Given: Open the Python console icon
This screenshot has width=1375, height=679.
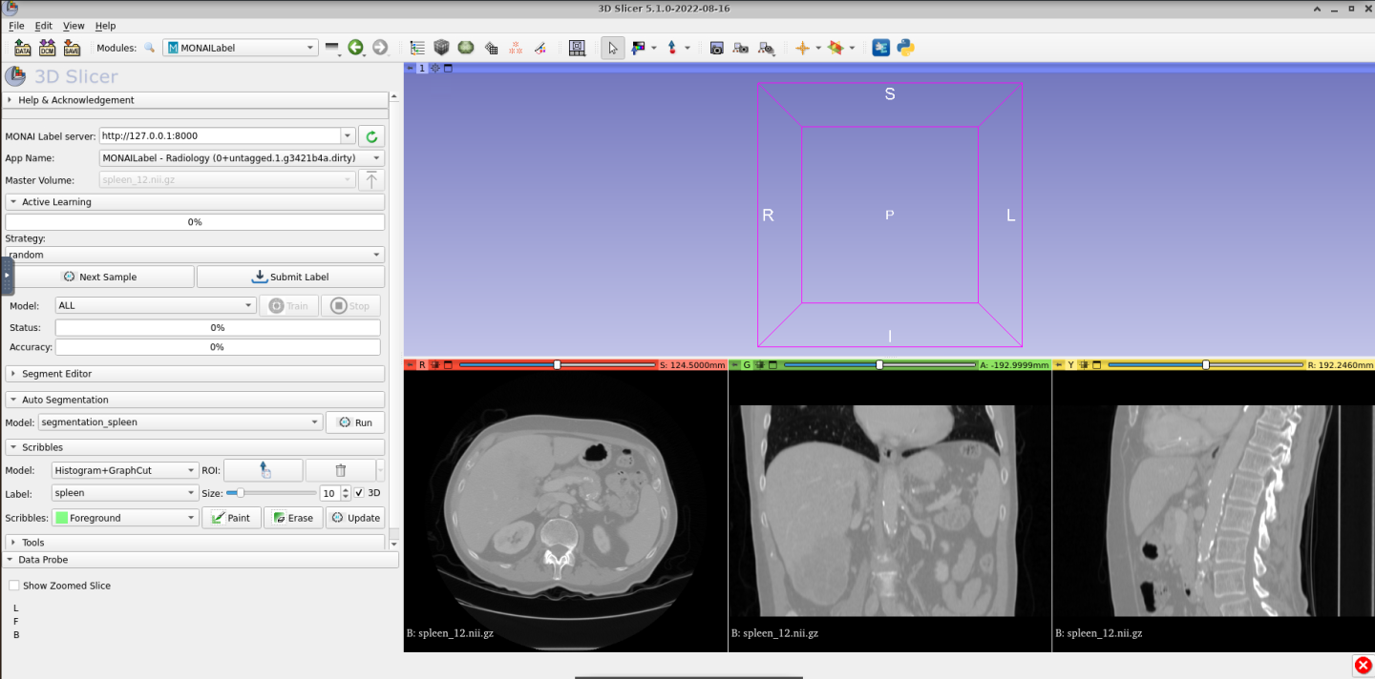Looking at the screenshot, I should coord(905,48).
